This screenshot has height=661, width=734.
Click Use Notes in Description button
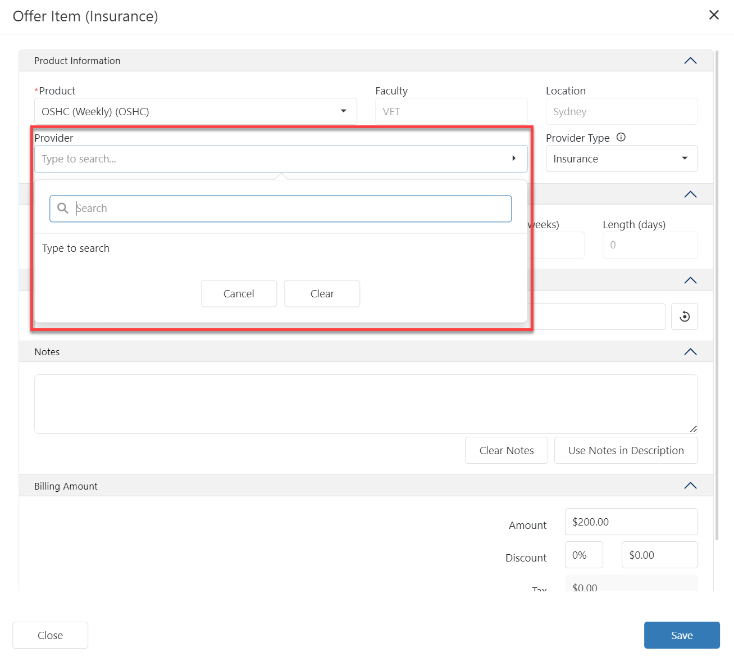[626, 450]
